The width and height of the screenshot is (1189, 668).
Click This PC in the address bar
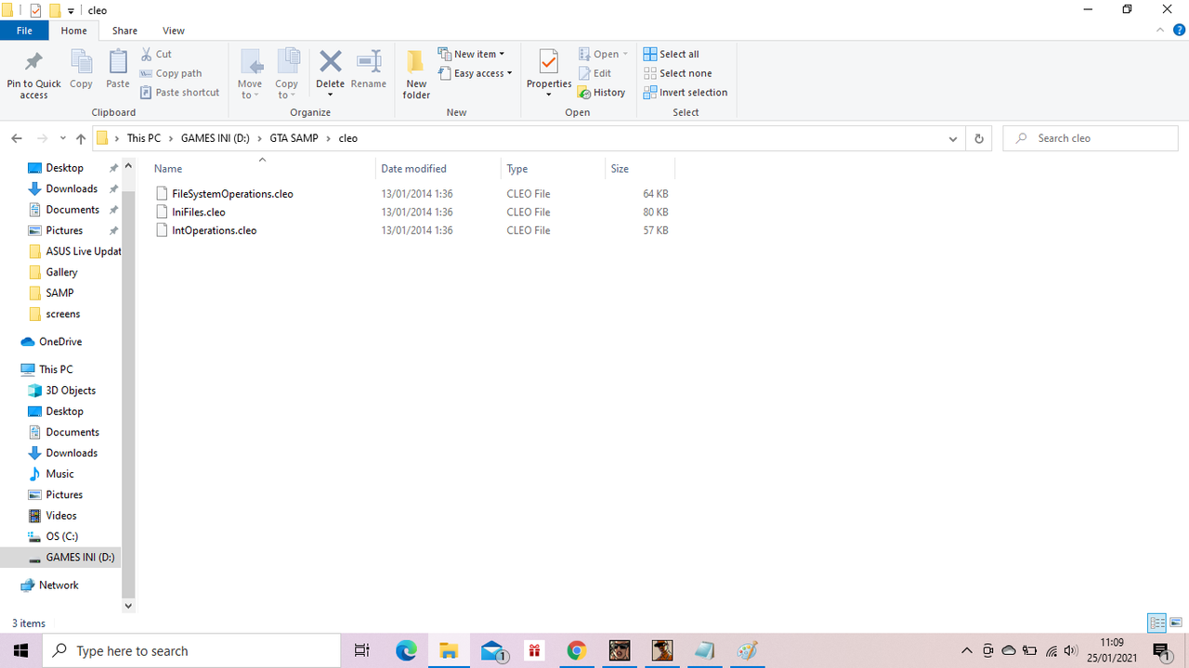[x=143, y=138]
